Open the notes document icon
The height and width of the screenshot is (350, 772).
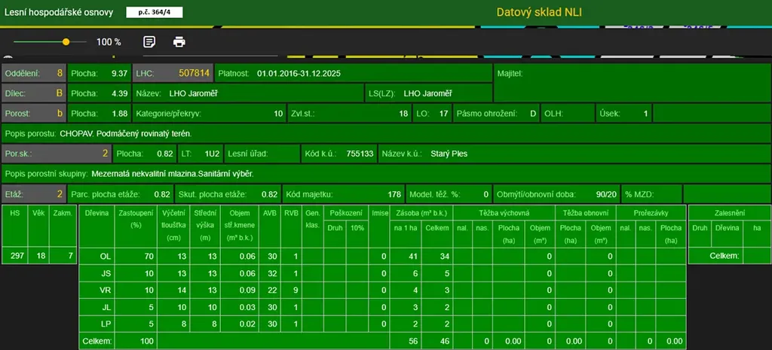pyautogui.click(x=150, y=41)
